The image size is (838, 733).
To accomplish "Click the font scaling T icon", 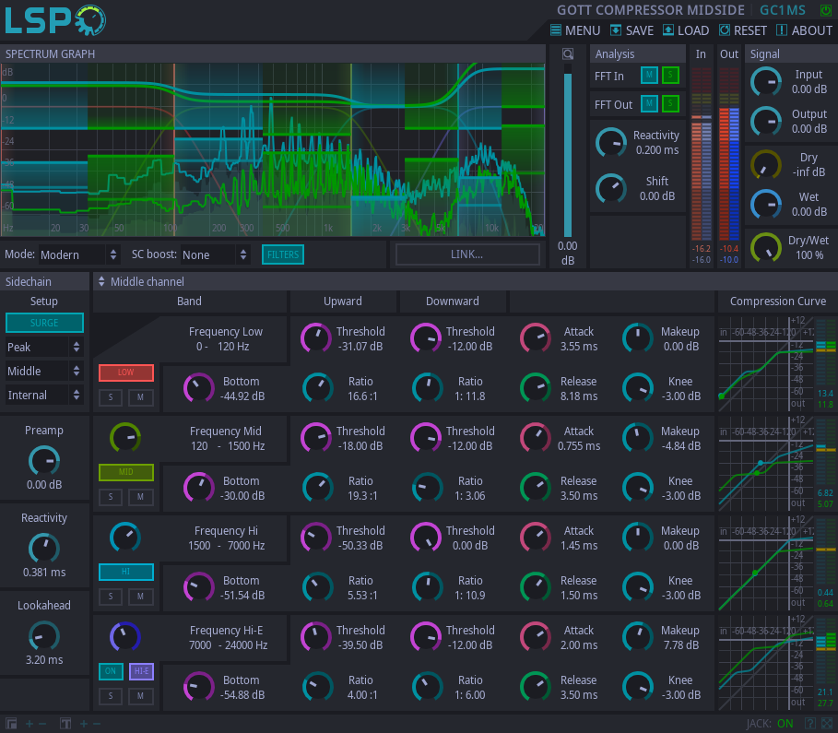I will 65,724.
